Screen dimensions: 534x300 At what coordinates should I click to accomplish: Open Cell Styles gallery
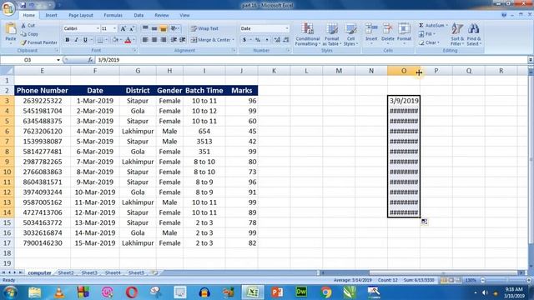[x=350, y=34]
